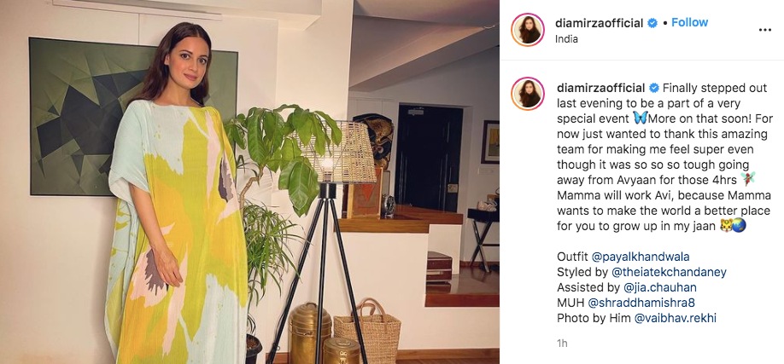Click the tiger face emoji in caption
The height and width of the screenshot is (364, 784).
[x=726, y=226]
